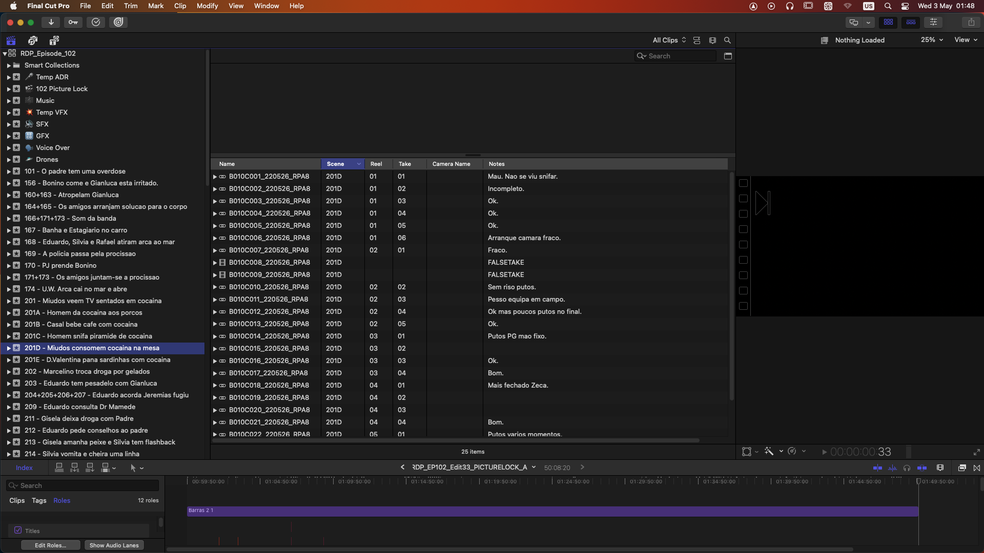Show the inspector sliders icon
Viewport: 984px width, 553px height.
click(933, 22)
